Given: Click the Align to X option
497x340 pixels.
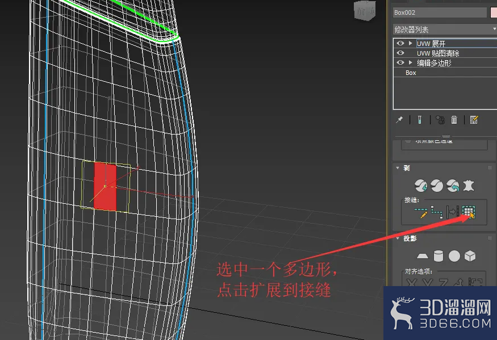Looking at the screenshot, I should tap(411, 282).
